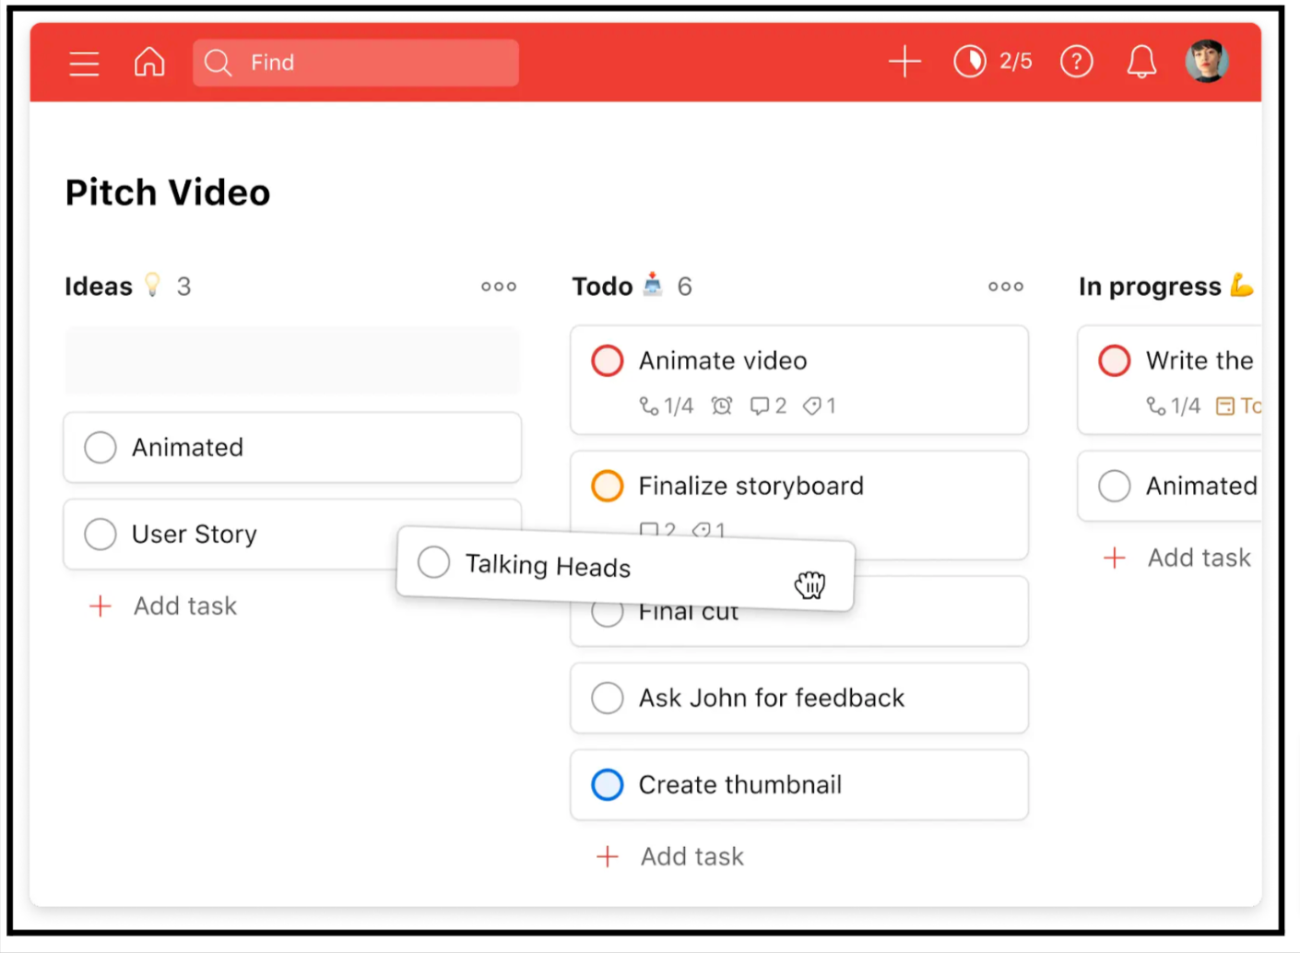Check off the Ask John for feedback task
Viewport: 1300px width, 953px height.
click(607, 698)
